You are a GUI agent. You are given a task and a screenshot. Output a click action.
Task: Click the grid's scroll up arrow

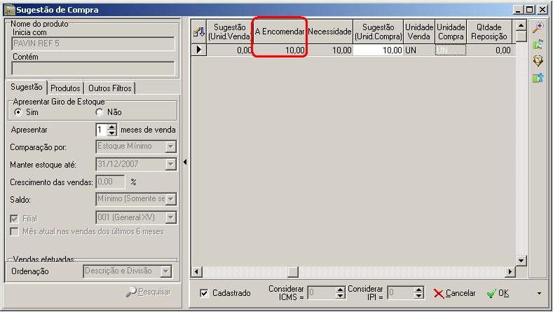[521, 25]
